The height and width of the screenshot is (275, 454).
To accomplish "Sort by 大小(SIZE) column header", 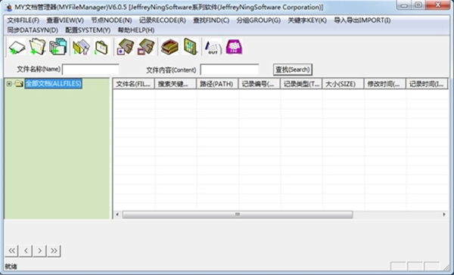I will click(343, 84).
